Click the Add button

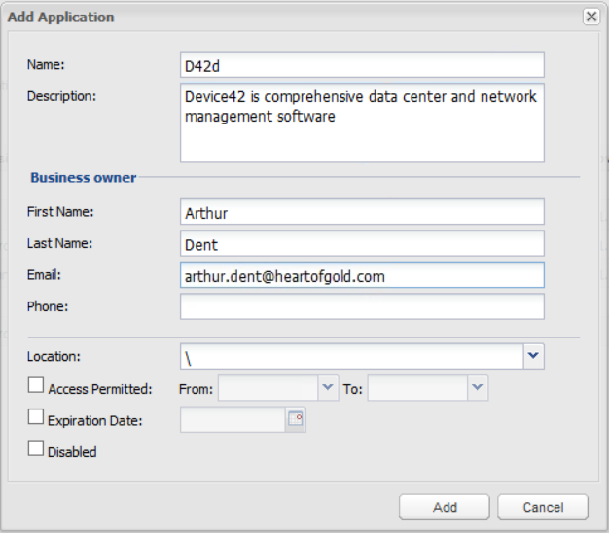(445, 507)
